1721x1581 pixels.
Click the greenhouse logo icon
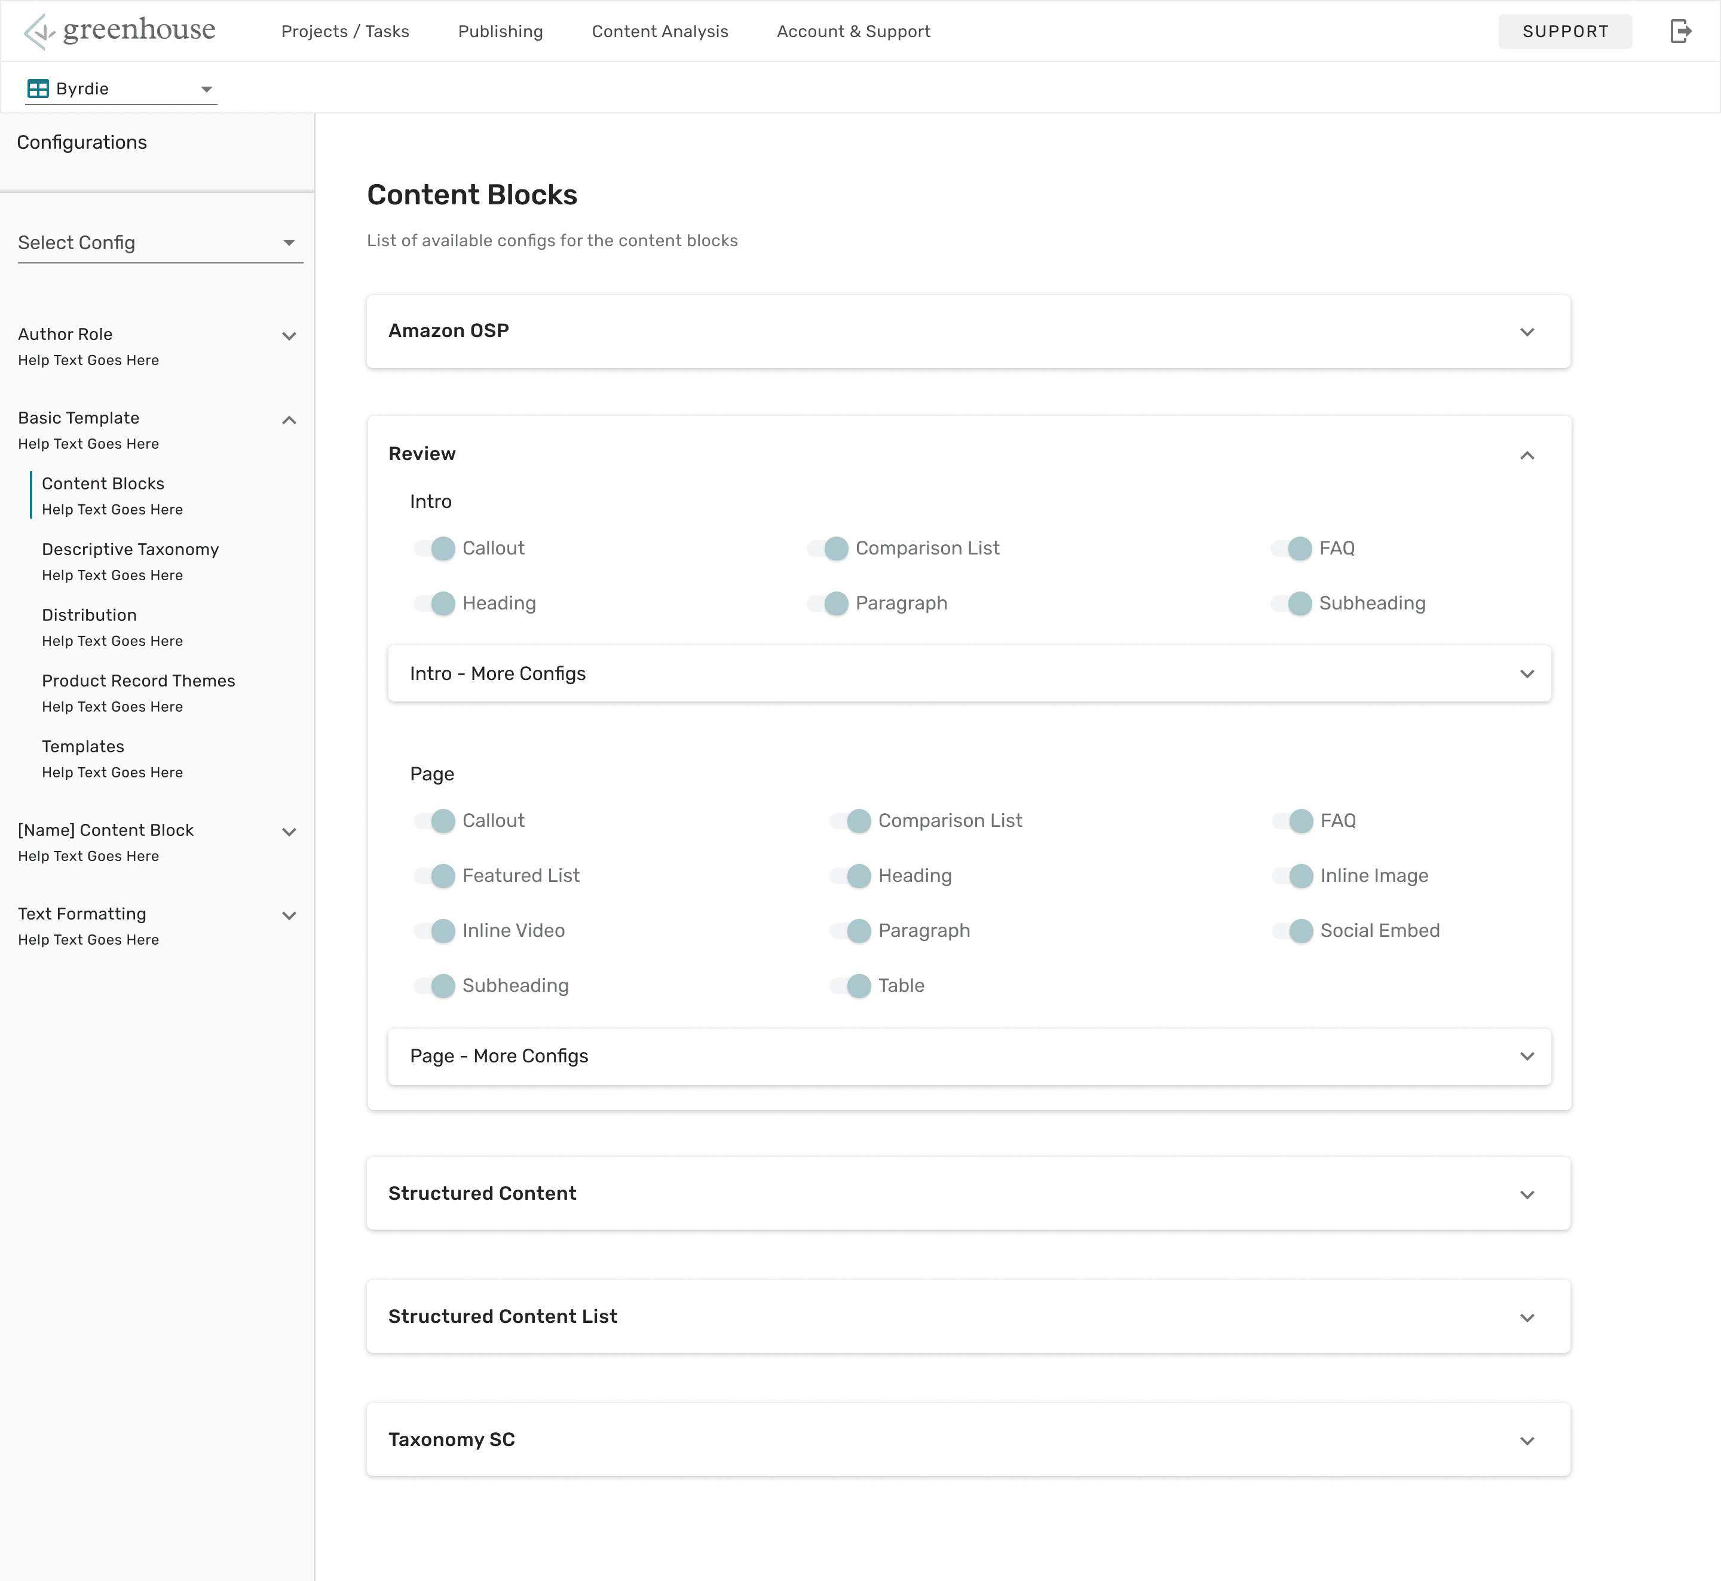click(x=38, y=32)
